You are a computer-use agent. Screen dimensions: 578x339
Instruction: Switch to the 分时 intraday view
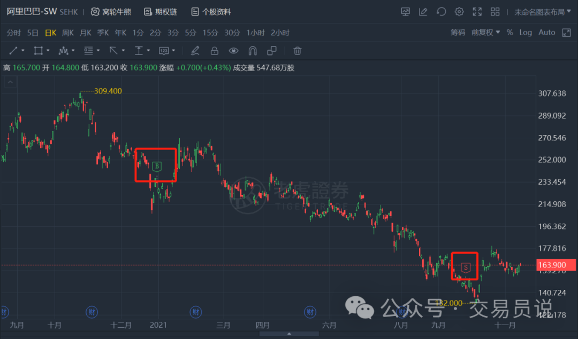point(13,33)
